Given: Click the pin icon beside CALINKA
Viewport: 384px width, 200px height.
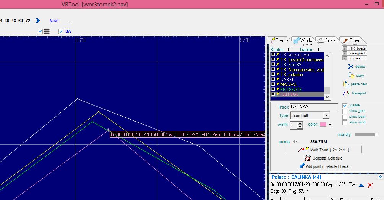Looking at the screenshot, I should (277, 94).
